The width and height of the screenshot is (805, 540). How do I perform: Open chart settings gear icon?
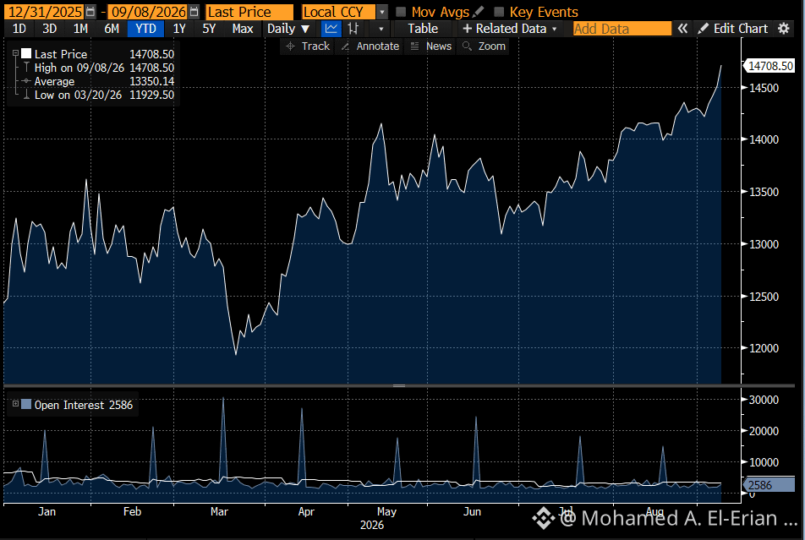[x=783, y=29]
